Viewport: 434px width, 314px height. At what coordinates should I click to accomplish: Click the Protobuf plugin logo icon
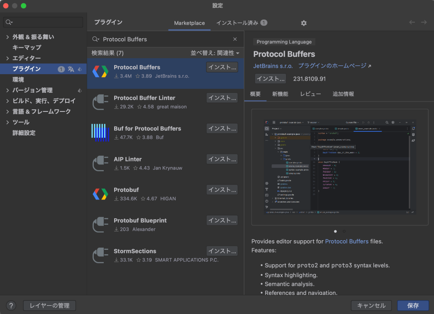100,194
